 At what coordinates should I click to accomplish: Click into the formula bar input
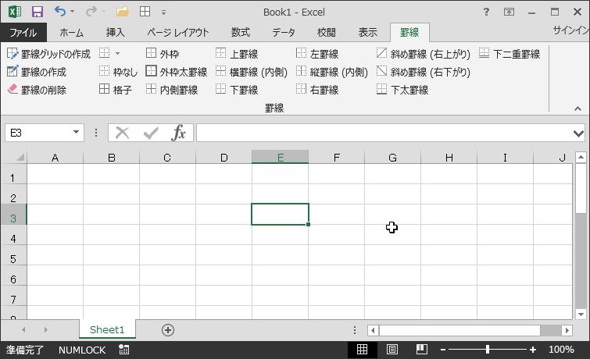pos(384,133)
